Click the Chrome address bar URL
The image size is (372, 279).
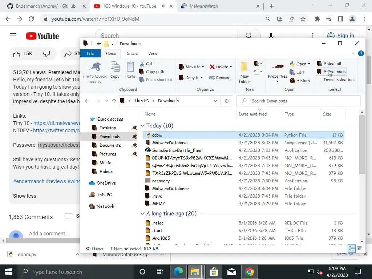[x=96, y=19]
